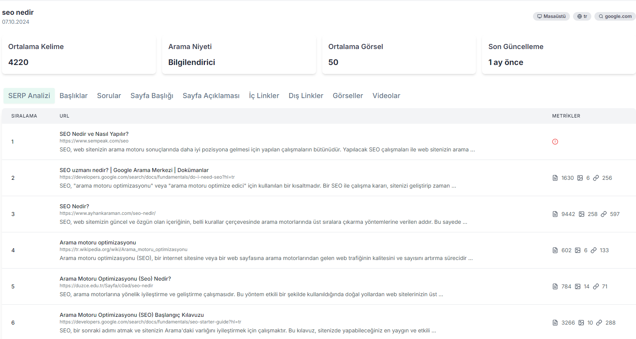Click the document icon in the duzce.edu.tr row
Screen dimensions: 636x339
pyautogui.click(x=555, y=286)
